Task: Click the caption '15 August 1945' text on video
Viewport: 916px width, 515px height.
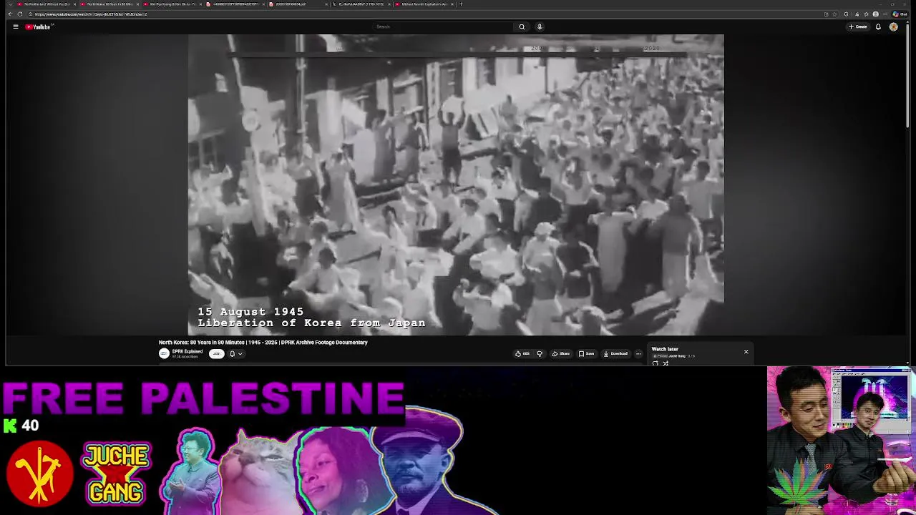Action: tap(250, 312)
